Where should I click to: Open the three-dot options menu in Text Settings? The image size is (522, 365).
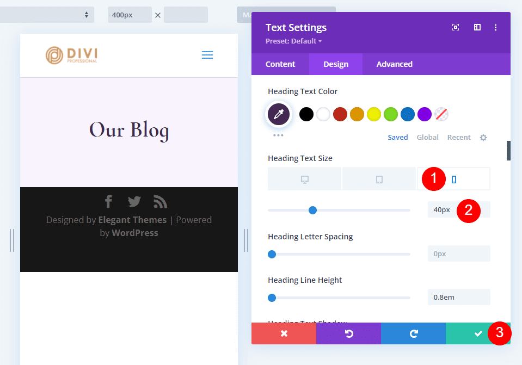click(x=496, y=27)
